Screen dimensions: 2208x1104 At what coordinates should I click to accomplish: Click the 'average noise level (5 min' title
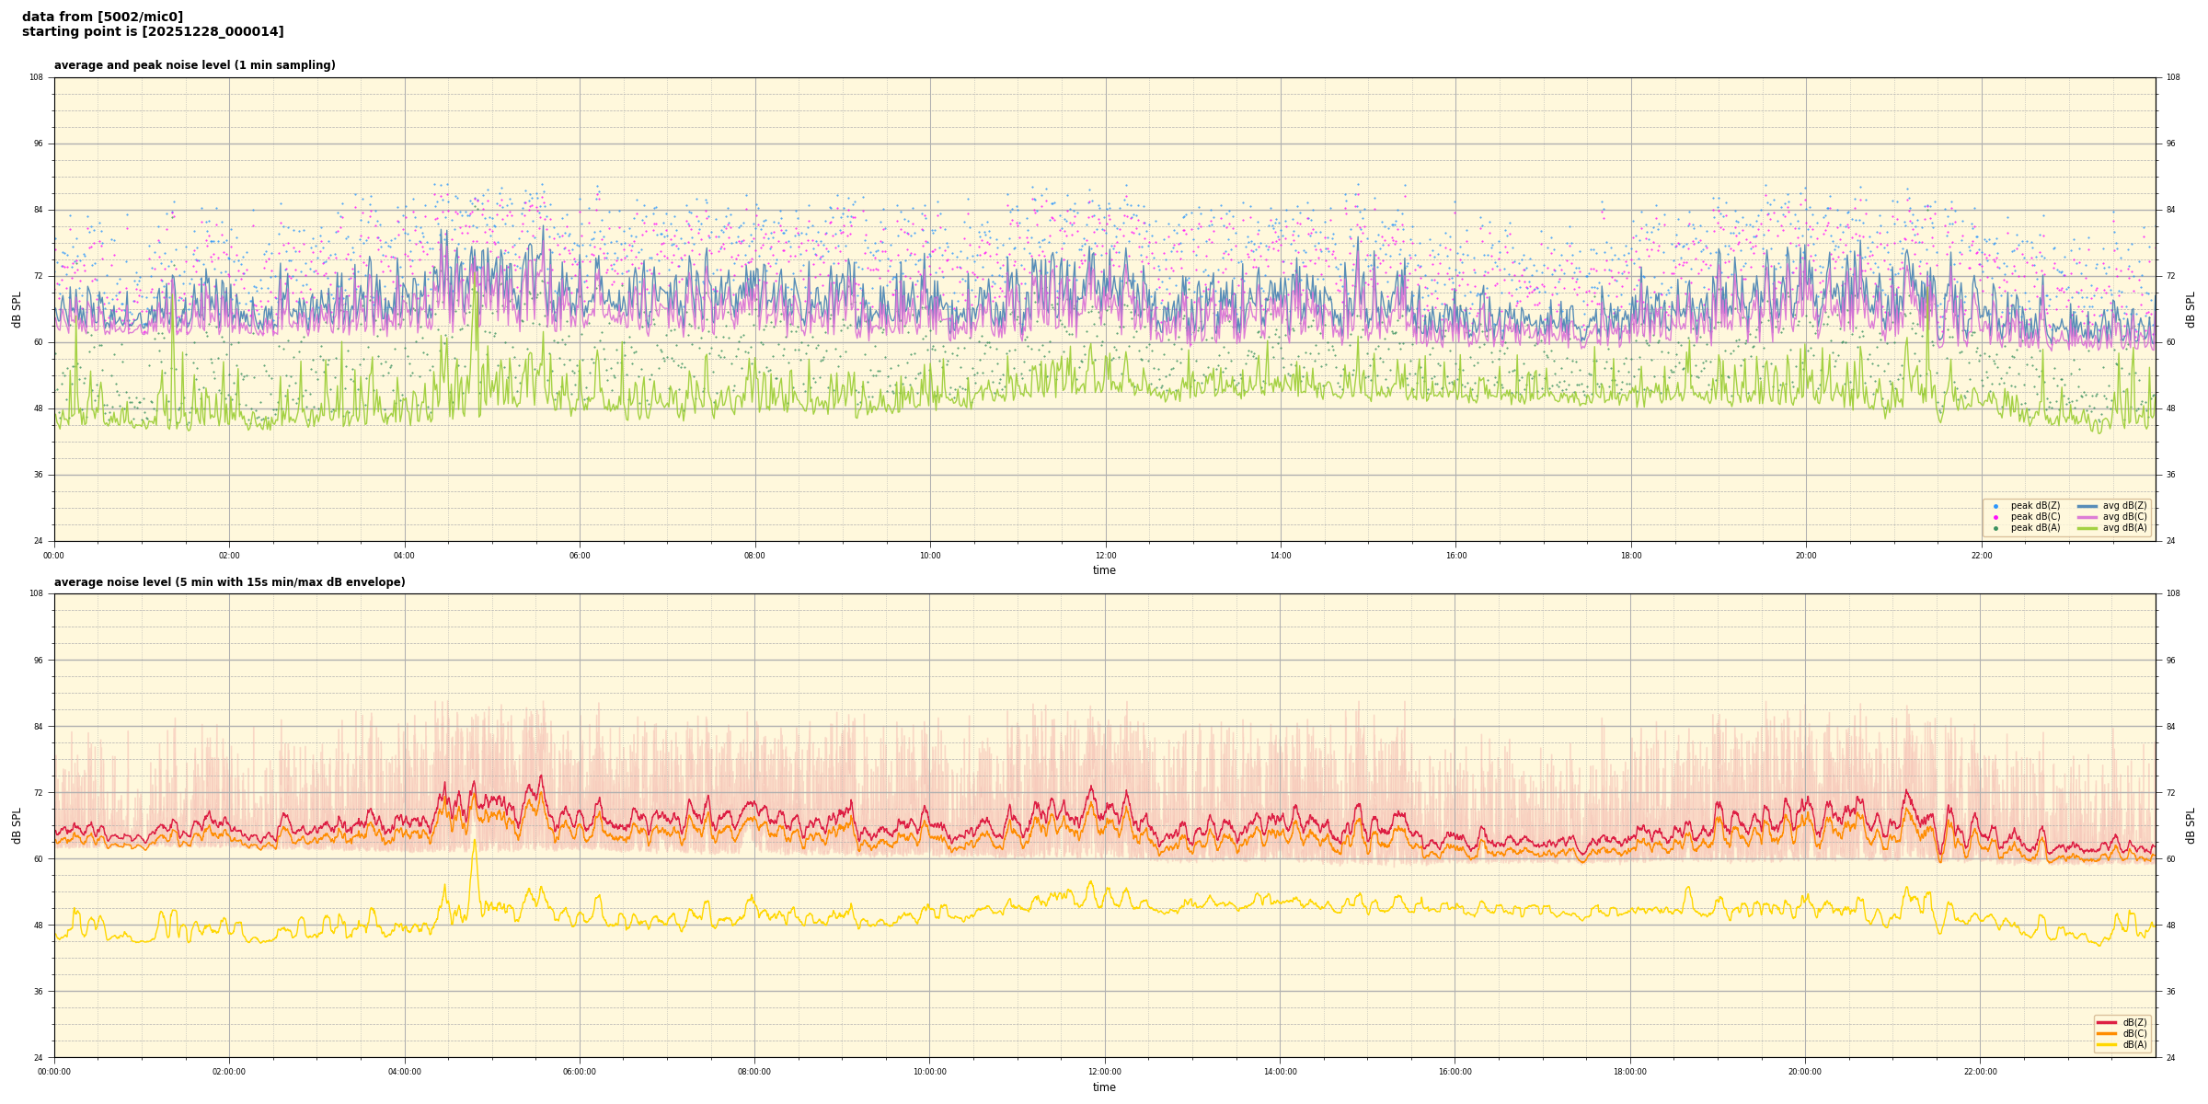tap(229, 582)
